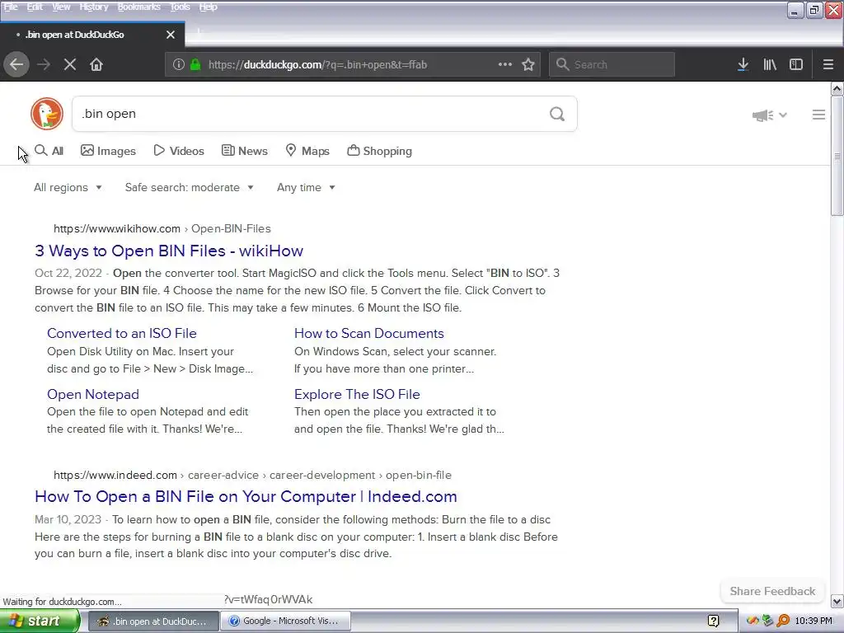Open page actions three-dots menu
844x633 pixels.
click(x=505, y=64)
